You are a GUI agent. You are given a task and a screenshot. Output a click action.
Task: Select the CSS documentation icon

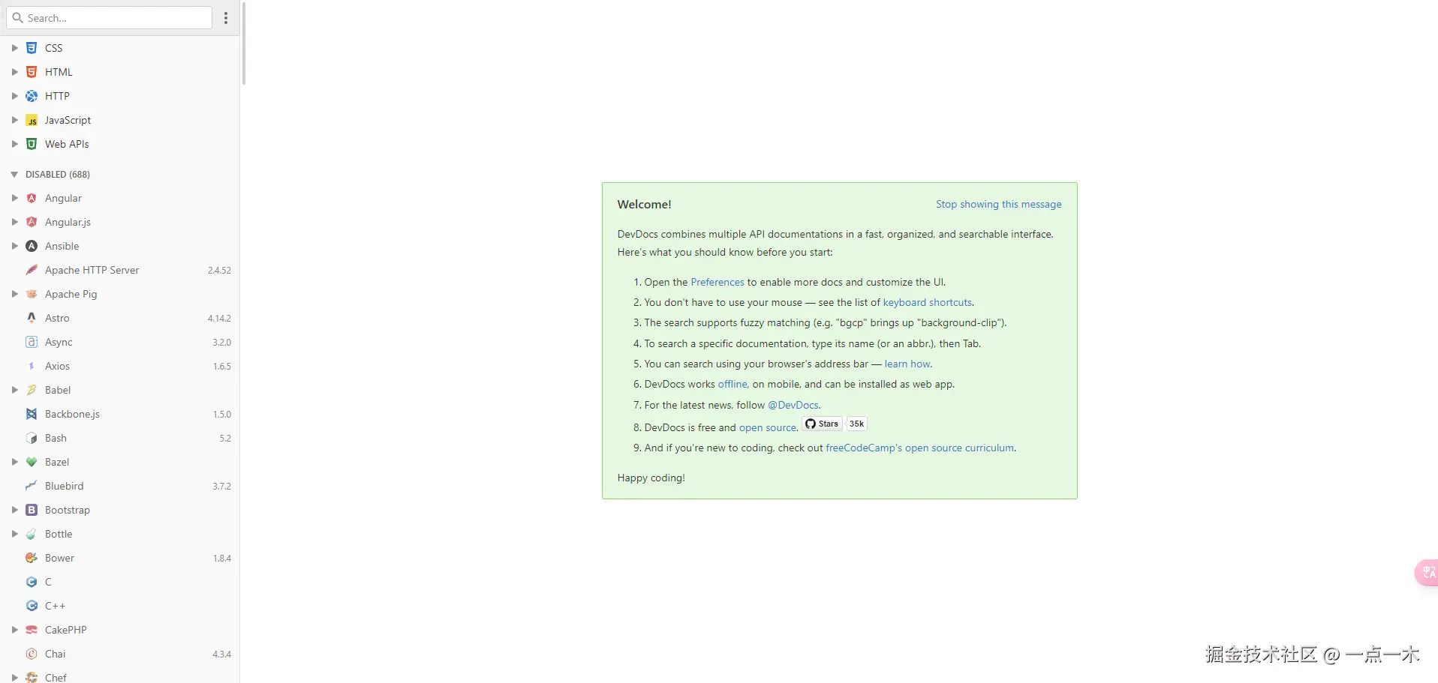[32, 47]
